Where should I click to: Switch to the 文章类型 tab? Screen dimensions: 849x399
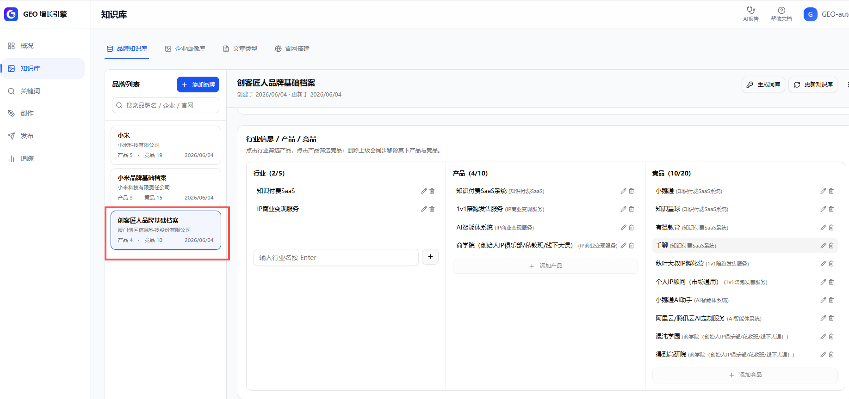point(240,48)
